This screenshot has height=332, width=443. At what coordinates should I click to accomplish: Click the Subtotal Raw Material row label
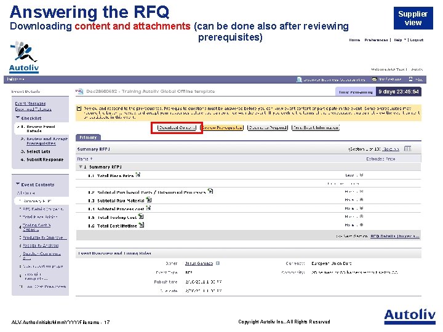pos(121,200)
